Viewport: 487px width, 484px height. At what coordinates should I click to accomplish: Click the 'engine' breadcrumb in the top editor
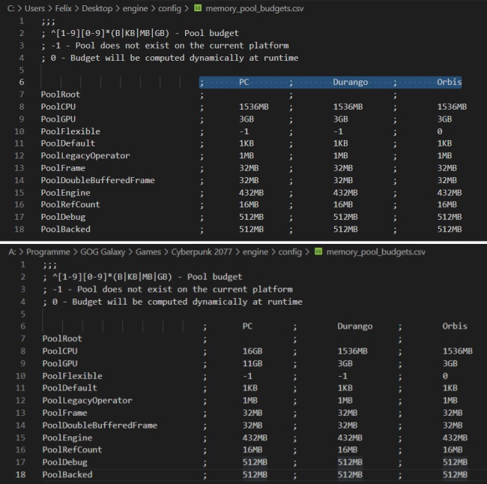click(135, 9)
